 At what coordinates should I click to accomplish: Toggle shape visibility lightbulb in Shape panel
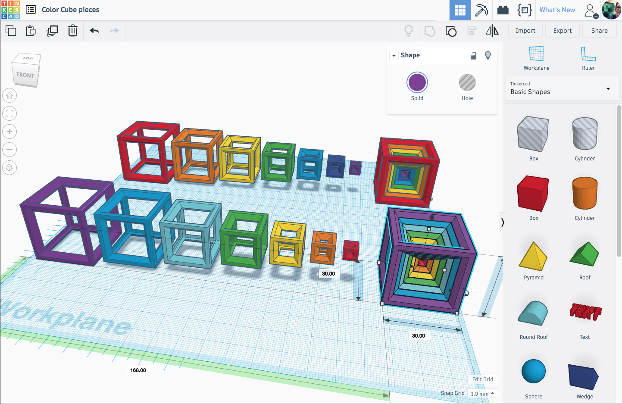[x=488, y=55]
